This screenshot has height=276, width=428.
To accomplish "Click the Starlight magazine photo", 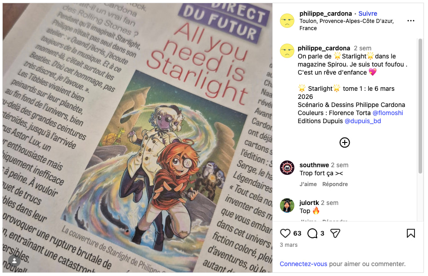I will pyautogui.click(x=138, y=138).
